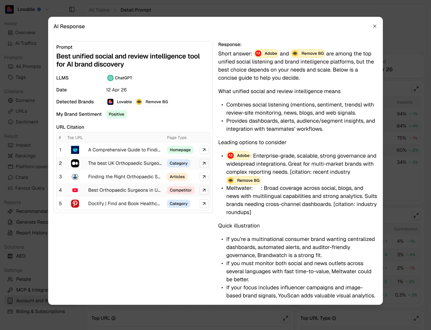431x330 pixels.
Task: Click Remove BG chip in Short answer line
Action: tap(308, 53)
